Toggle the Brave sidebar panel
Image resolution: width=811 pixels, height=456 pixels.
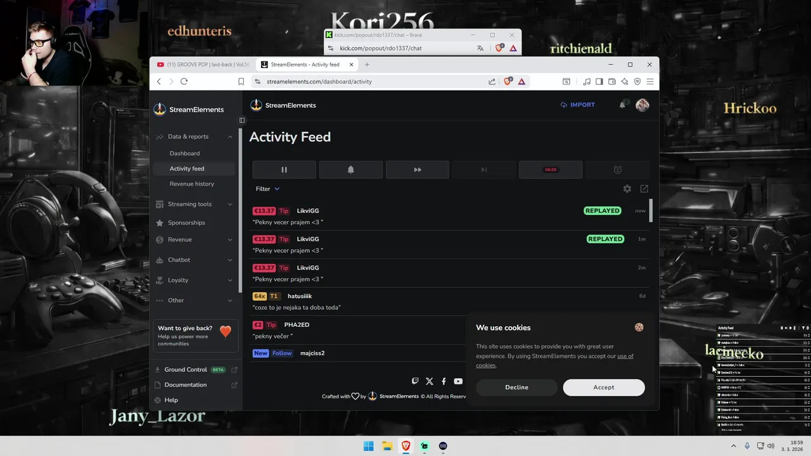[599, 82]
